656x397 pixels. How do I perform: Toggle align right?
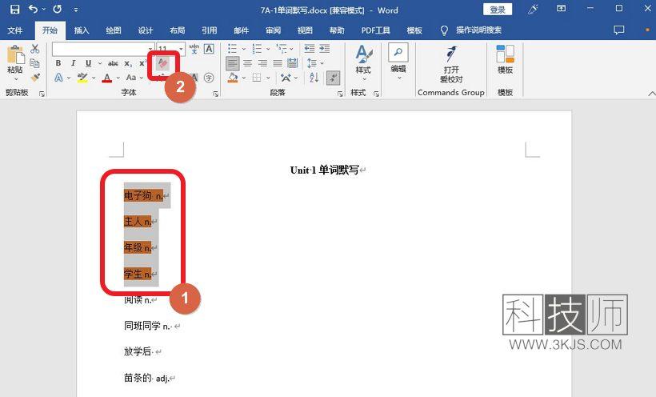[262, 63]
